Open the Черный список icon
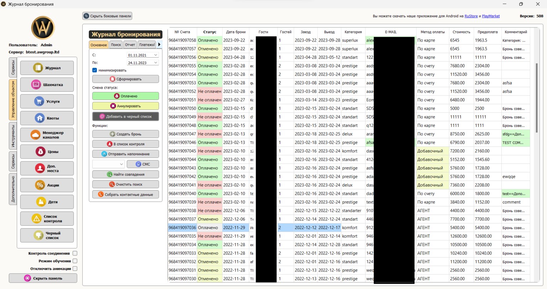 tap(38, 235)
